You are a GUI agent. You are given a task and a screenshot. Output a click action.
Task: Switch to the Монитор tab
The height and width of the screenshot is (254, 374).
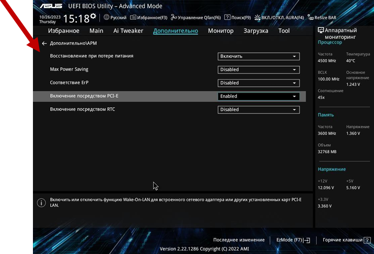[x=220, y=31]
